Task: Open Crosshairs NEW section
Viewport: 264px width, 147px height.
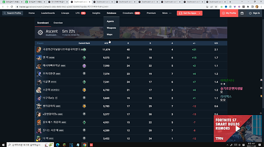Action: point(131,13)
